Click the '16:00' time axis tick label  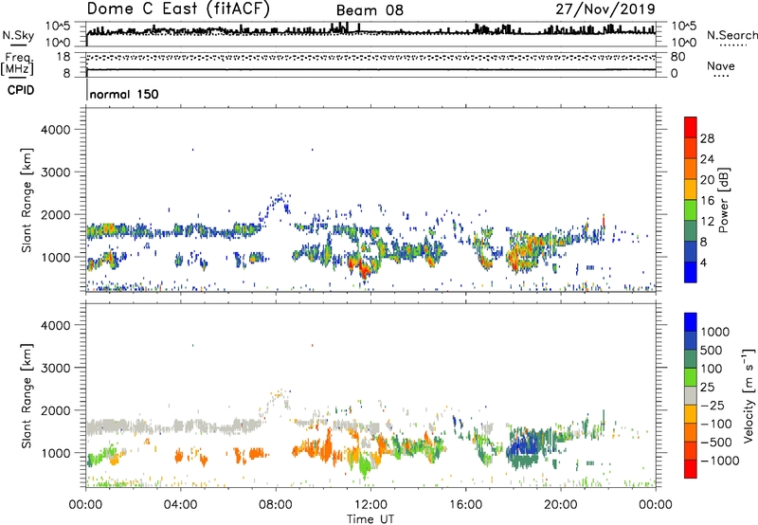tap(465, 505)
